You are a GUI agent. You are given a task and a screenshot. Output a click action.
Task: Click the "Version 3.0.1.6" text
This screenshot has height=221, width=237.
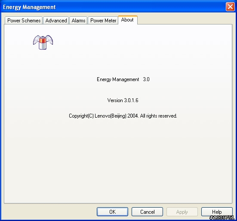(123, 100)
